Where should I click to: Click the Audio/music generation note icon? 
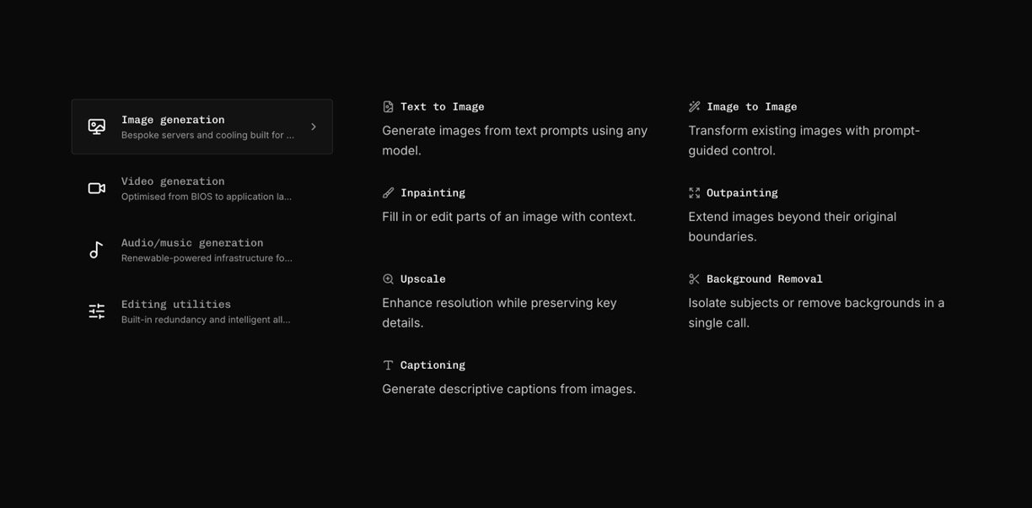coord(96,250)
